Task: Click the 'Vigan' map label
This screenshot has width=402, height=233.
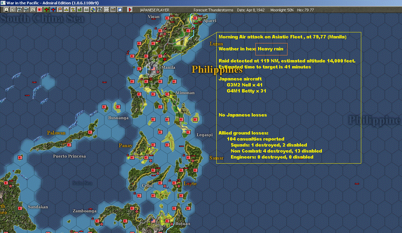Action: (154, 17)
